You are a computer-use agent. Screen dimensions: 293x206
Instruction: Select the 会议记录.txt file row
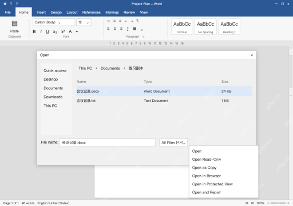pyautogui.click(x=164, y=101)
